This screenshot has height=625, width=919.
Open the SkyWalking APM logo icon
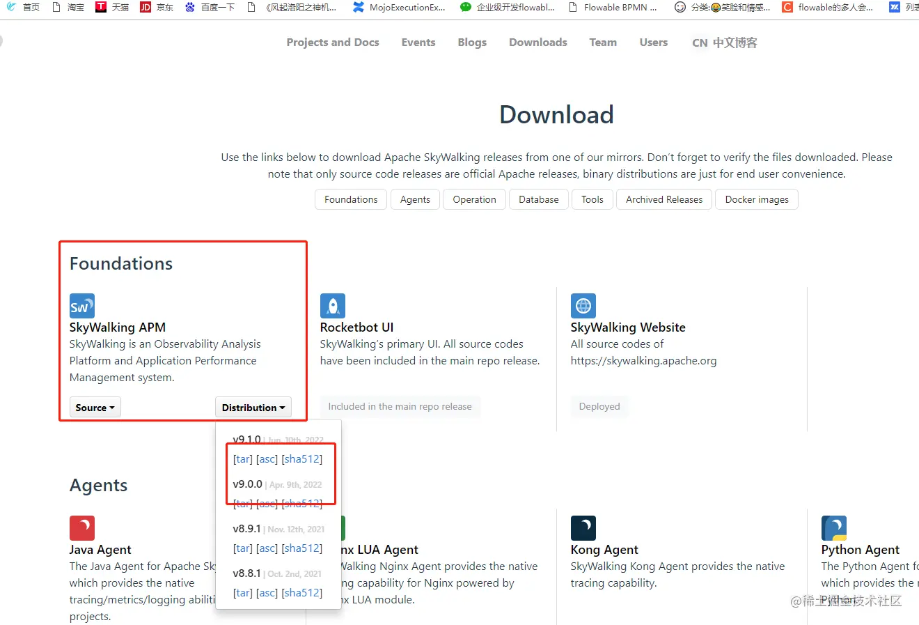pos(81,306)
